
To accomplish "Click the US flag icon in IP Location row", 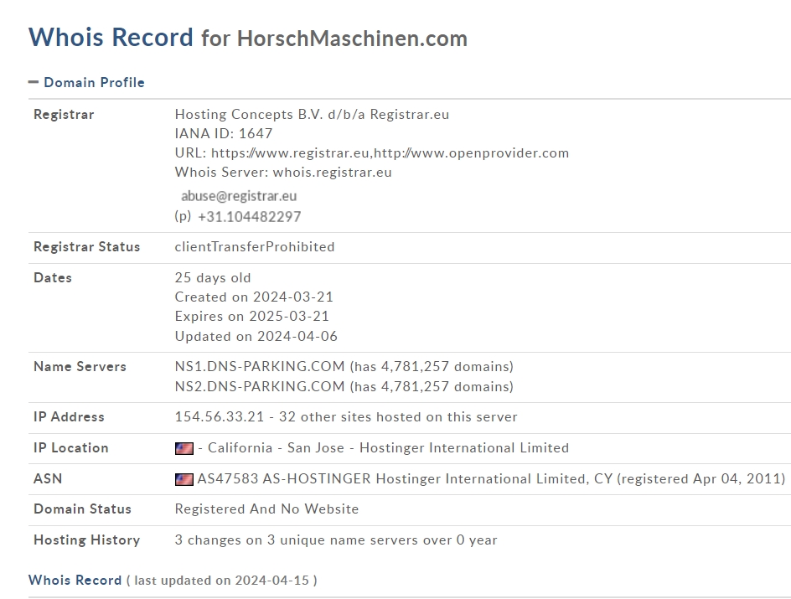I will (x=184, y=448).
